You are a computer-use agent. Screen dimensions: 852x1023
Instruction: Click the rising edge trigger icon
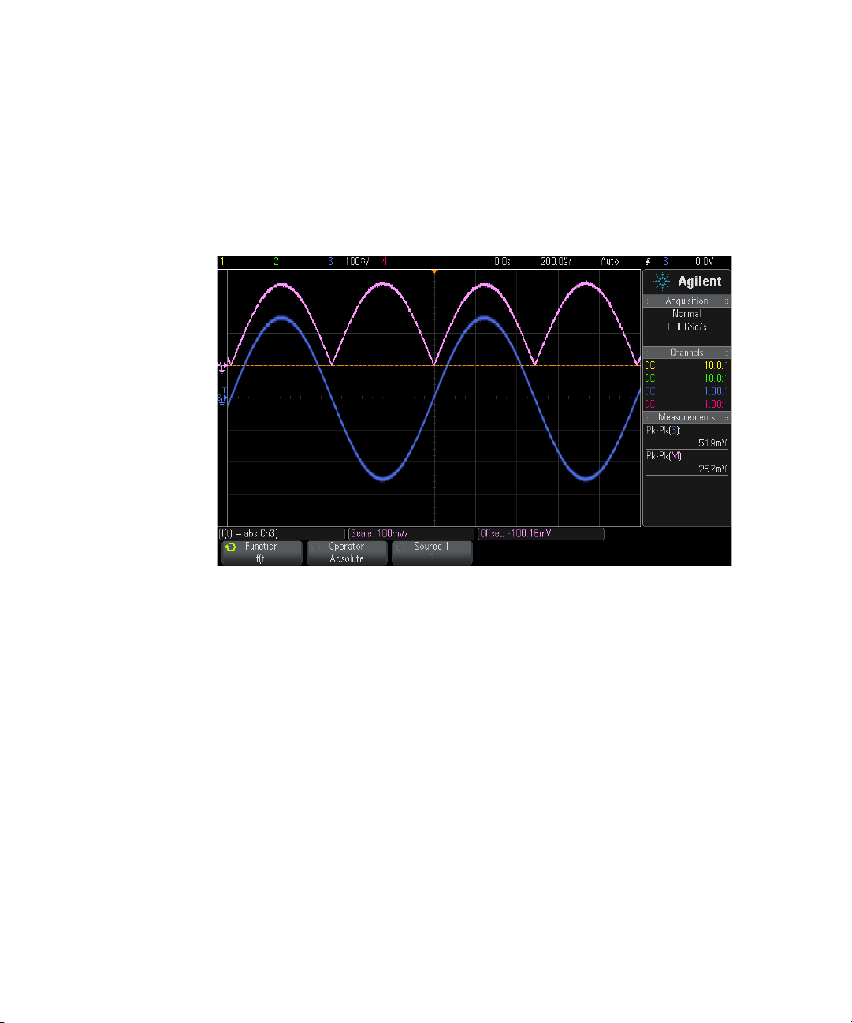pyautogui.click(x=648, y=261)
